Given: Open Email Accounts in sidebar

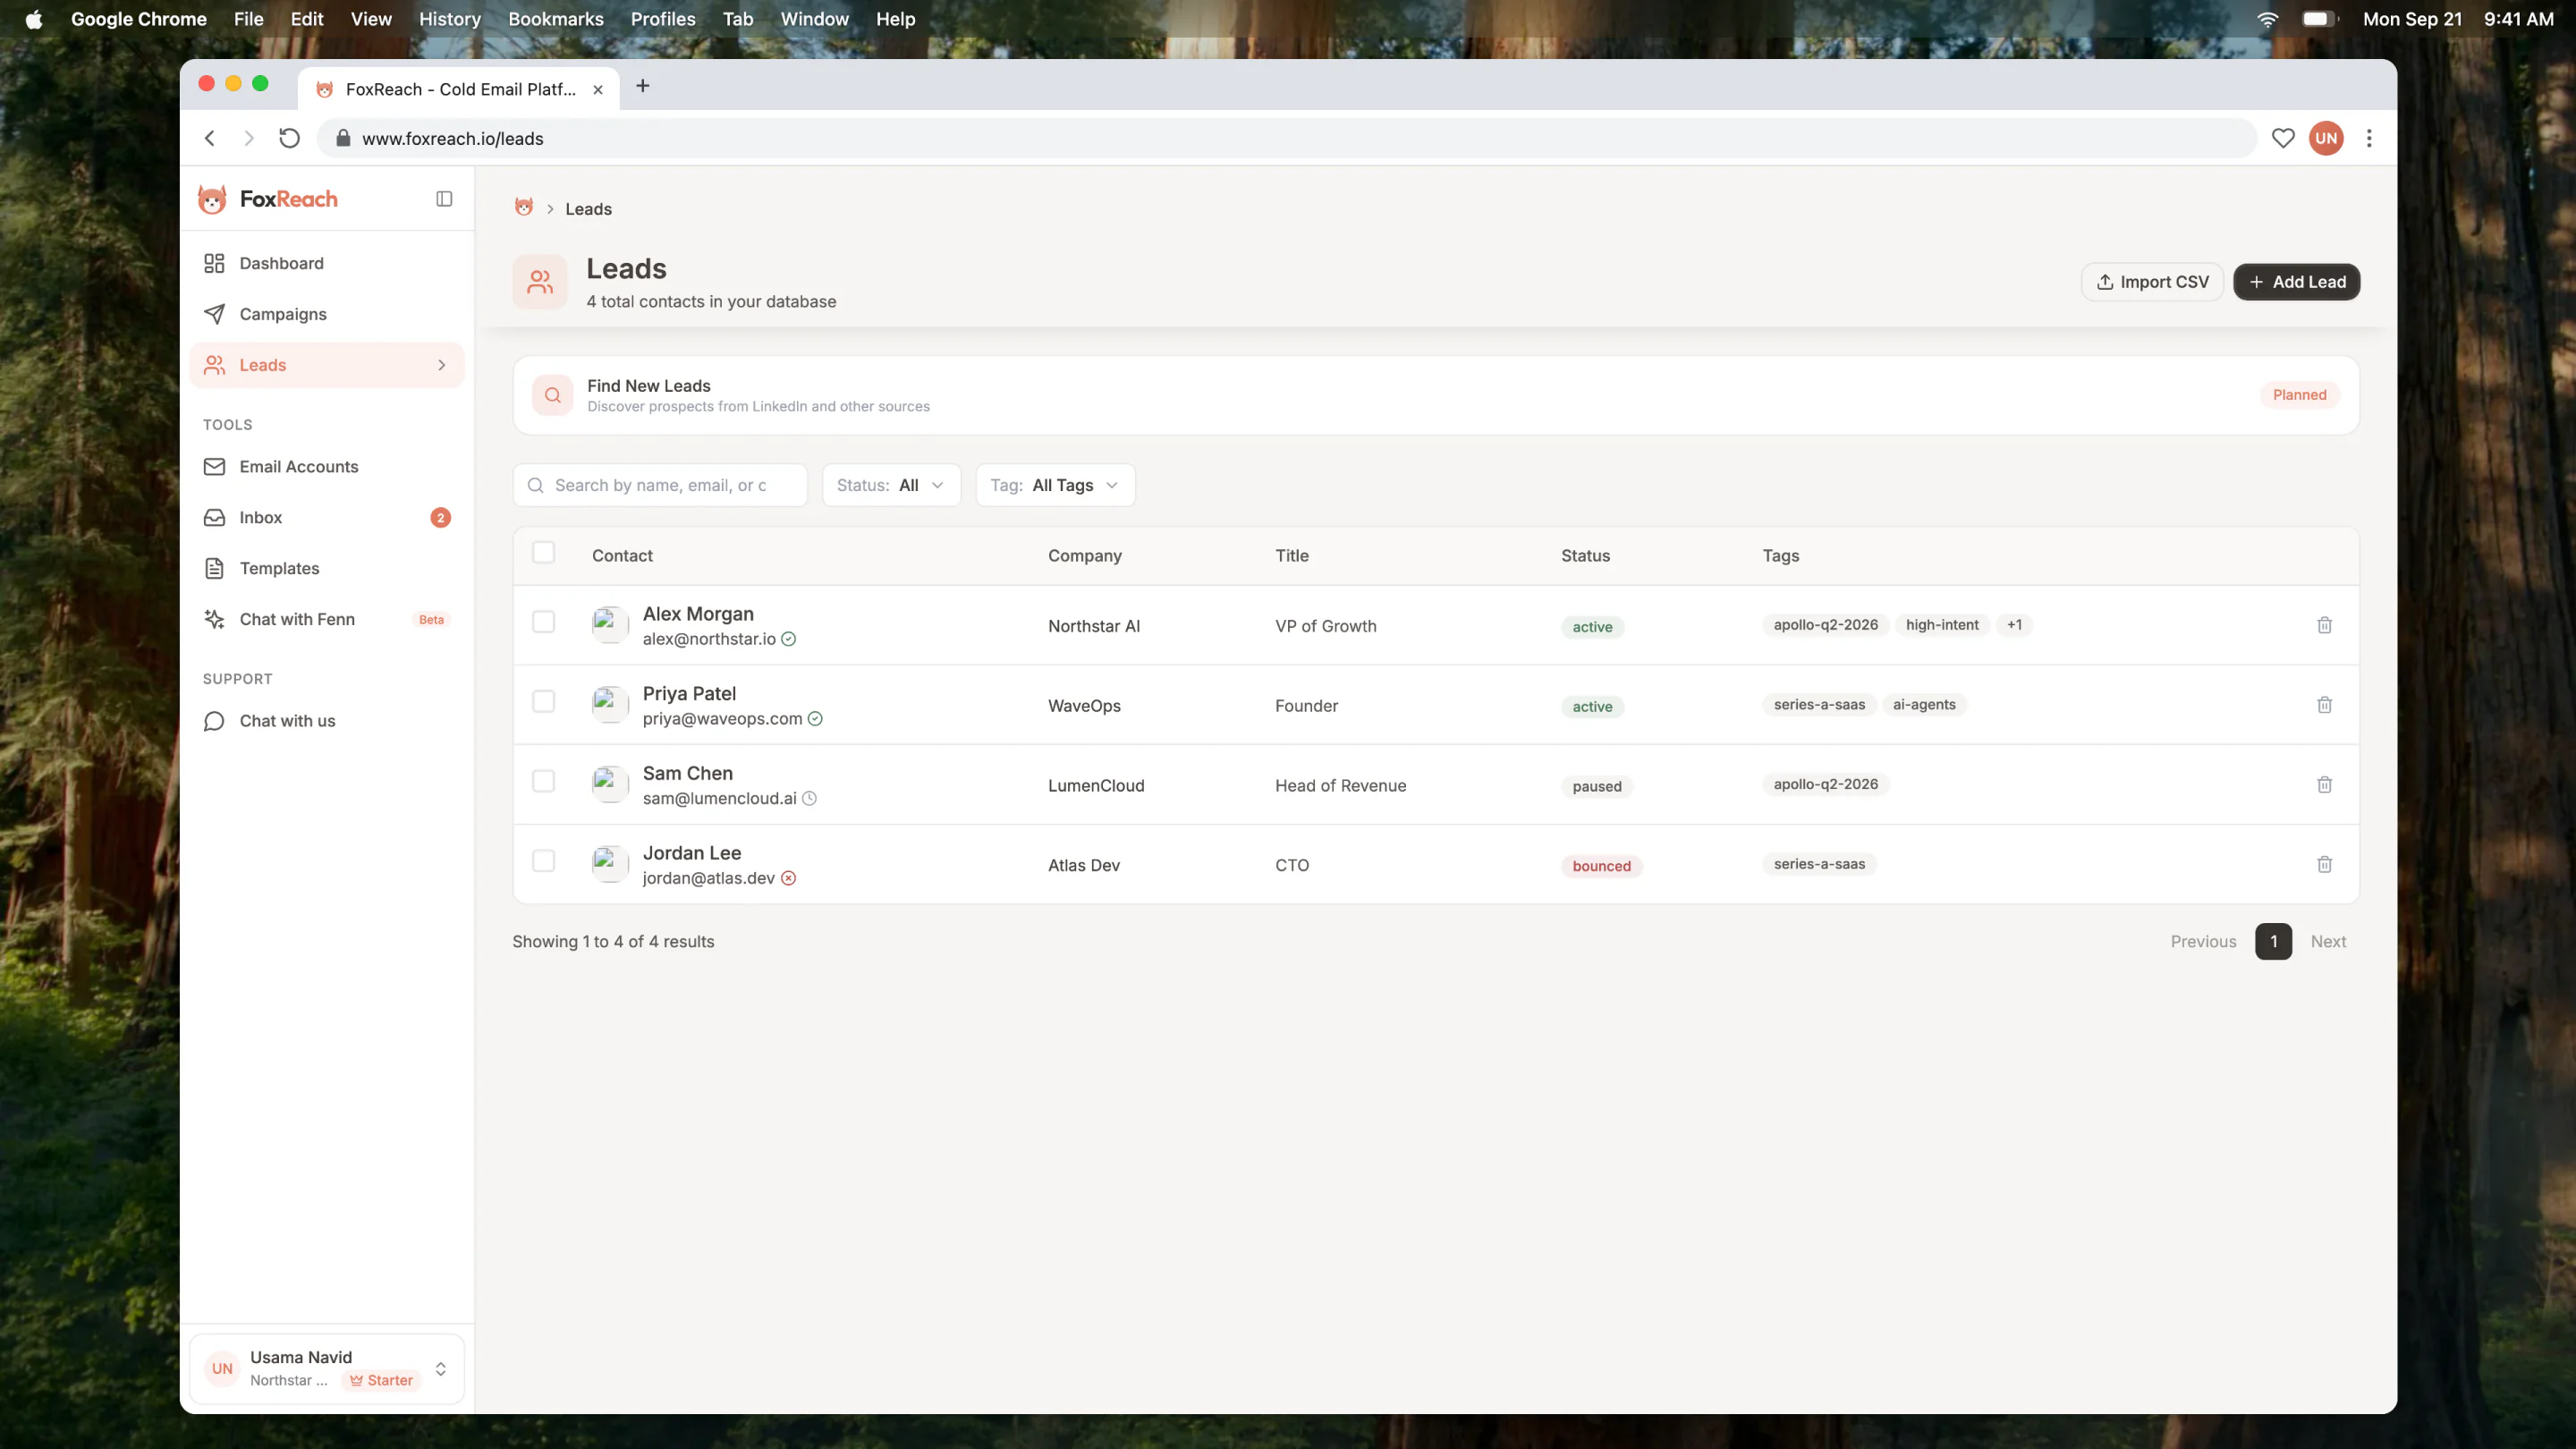Looking at the screenshot, I should [327, 467].
